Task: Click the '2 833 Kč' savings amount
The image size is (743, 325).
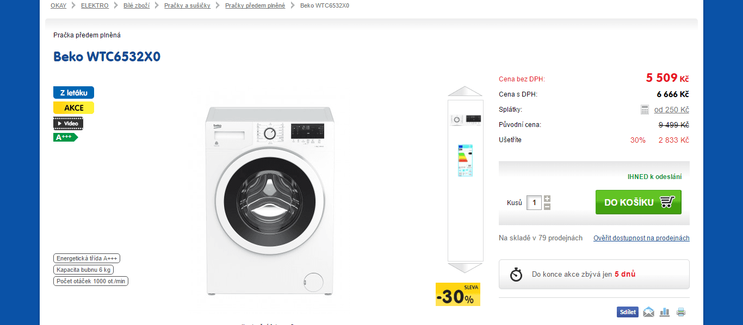Action: (x=674, y=140)
